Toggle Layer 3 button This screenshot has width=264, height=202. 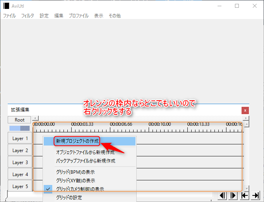pyautogui.click(x=20, y=162)
